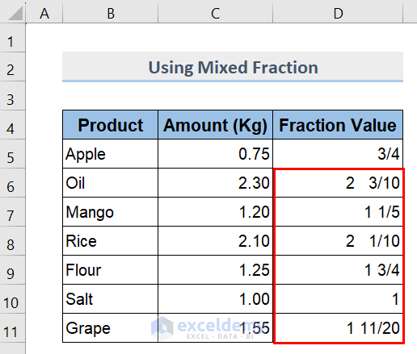Select column C header
The image size is (417, 354).
click(215, 12)
